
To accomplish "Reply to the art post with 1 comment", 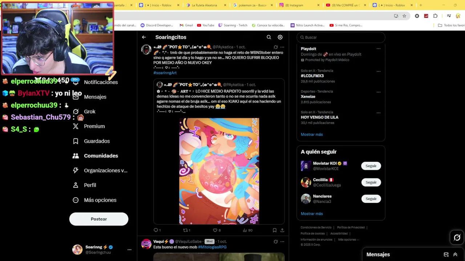I will point(157,230).
